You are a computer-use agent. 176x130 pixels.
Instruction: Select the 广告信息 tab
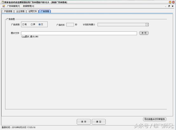(x=45, y=11)
